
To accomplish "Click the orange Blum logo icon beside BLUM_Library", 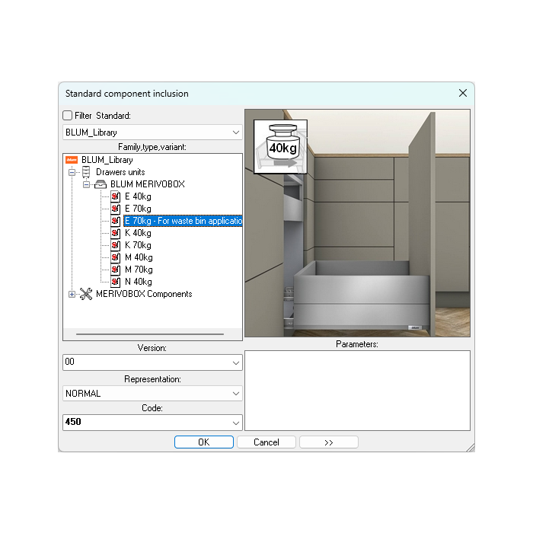I will tap(72, 160).
